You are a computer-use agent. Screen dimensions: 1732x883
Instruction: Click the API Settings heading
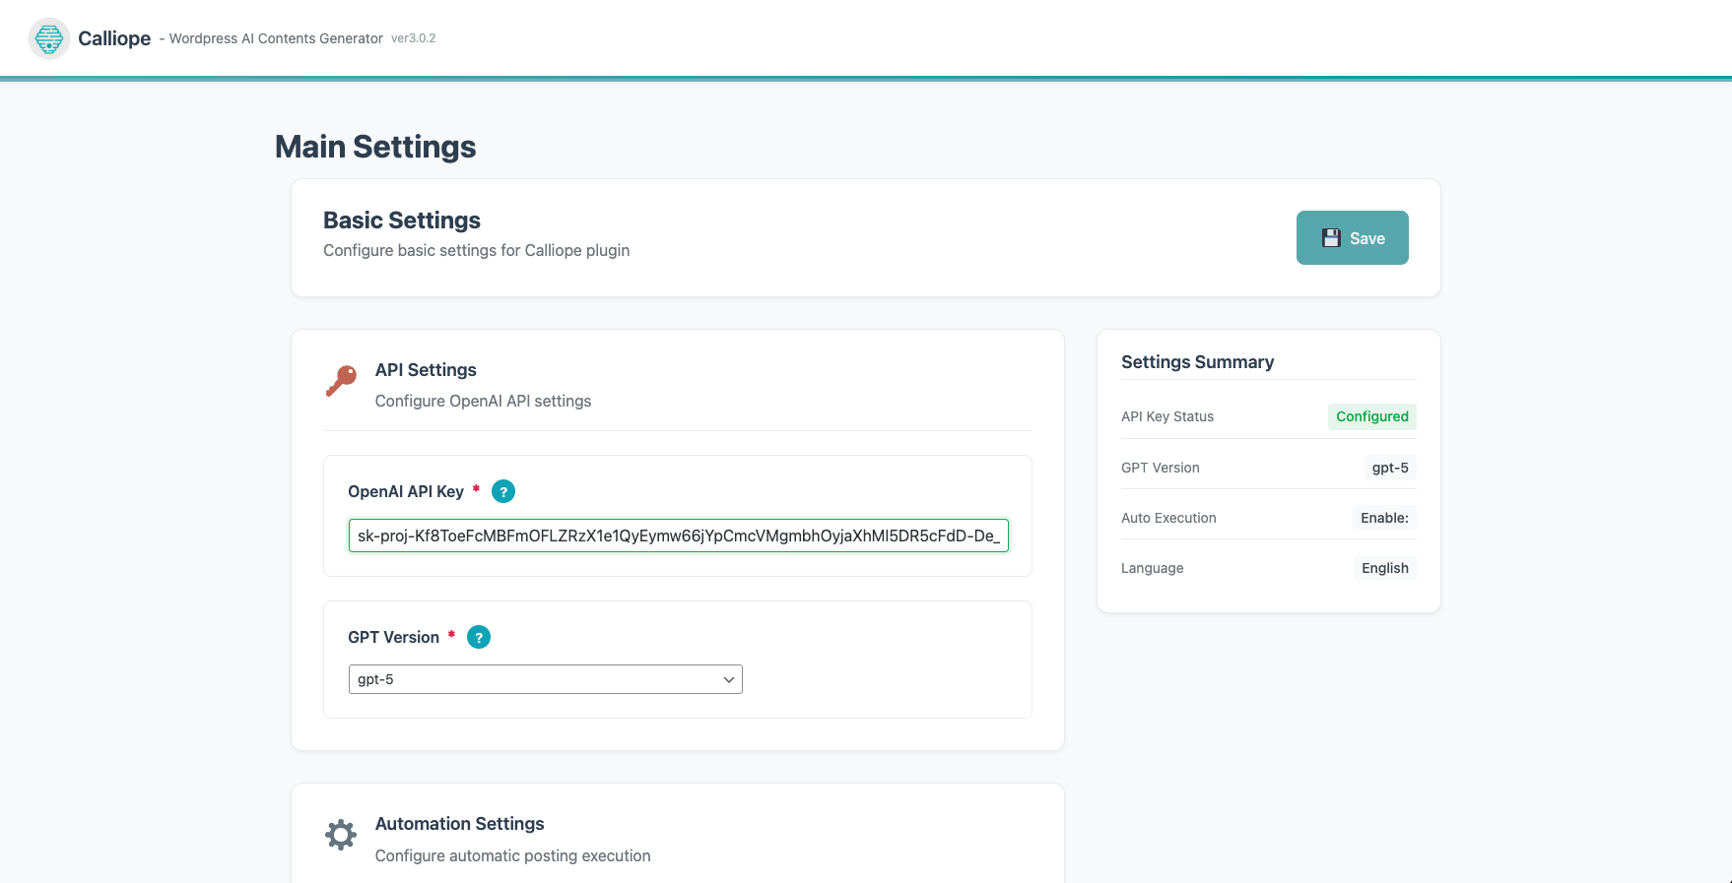[x=426, y=370]
